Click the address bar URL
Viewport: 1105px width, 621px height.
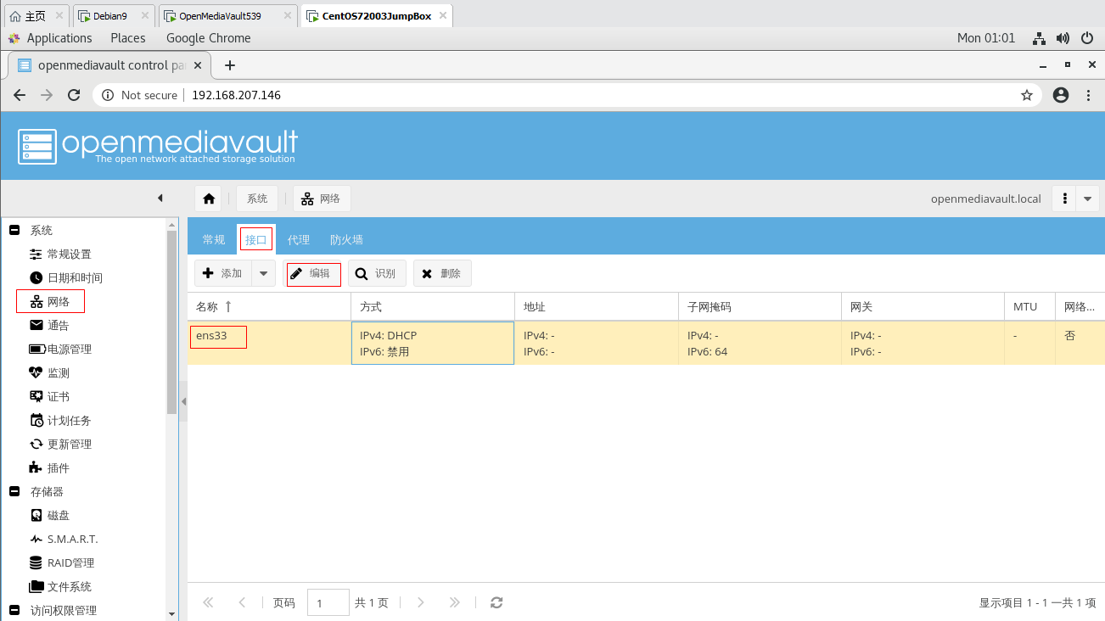point(236,95)
